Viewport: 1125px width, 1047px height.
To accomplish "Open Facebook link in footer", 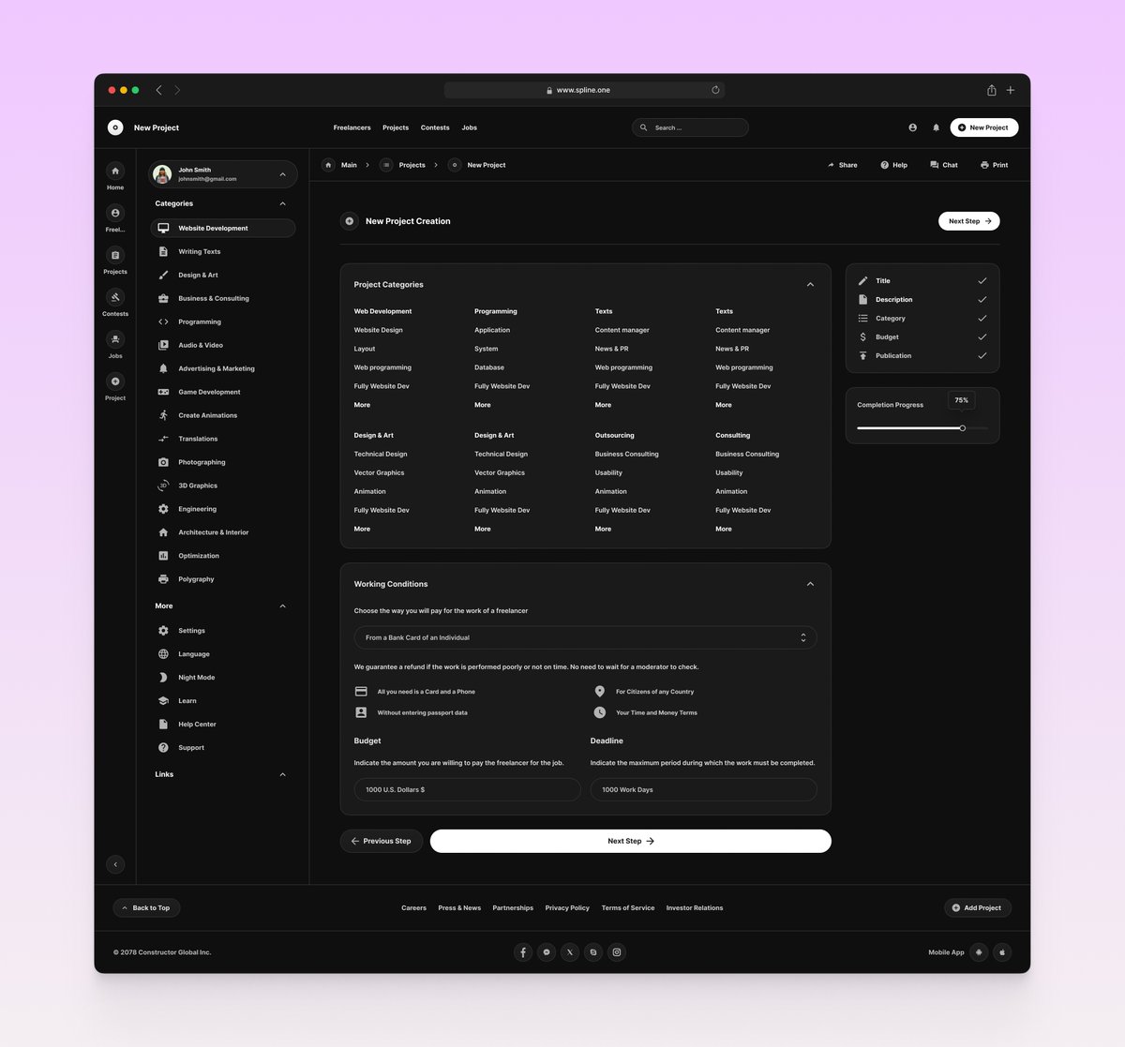I will click(523, 952).
